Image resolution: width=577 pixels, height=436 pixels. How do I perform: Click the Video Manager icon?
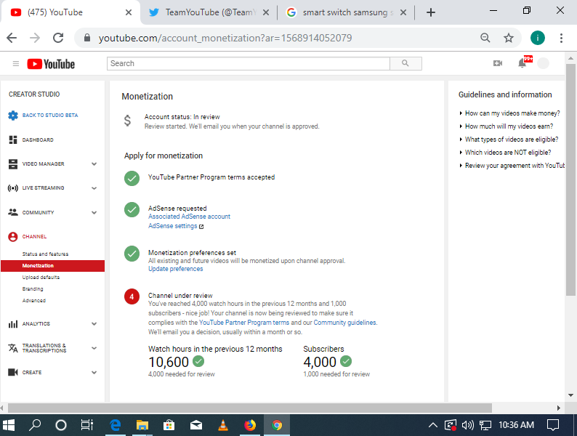click(x=13, y=163)
